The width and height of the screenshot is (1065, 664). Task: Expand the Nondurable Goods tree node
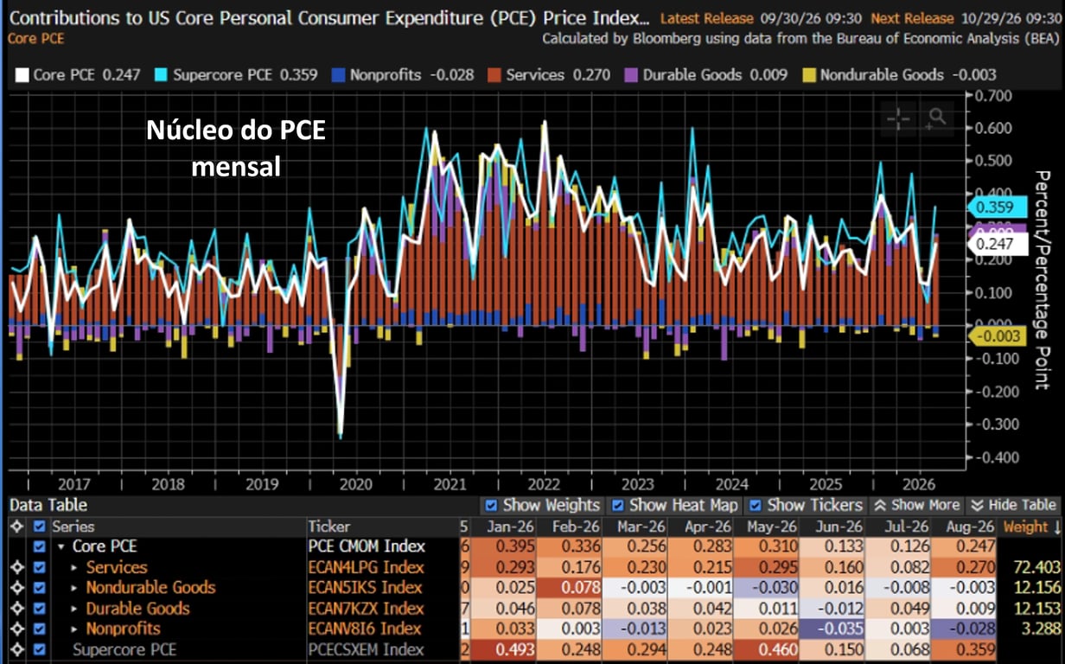coord(74,589)
